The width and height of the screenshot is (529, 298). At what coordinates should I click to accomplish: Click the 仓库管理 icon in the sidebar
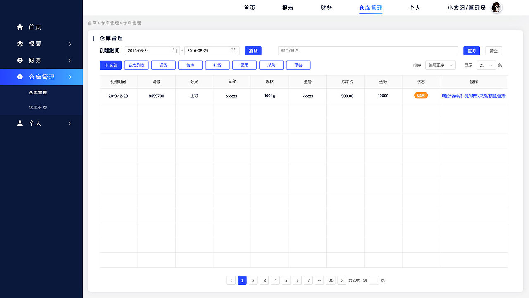20,77
